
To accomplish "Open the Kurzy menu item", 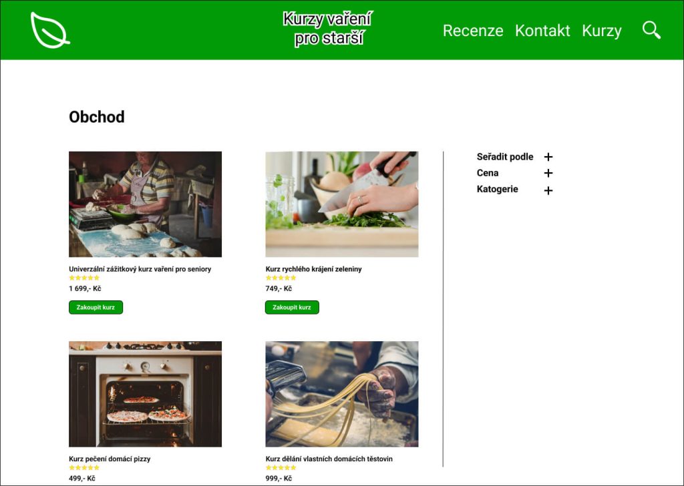I will point(602,31).
